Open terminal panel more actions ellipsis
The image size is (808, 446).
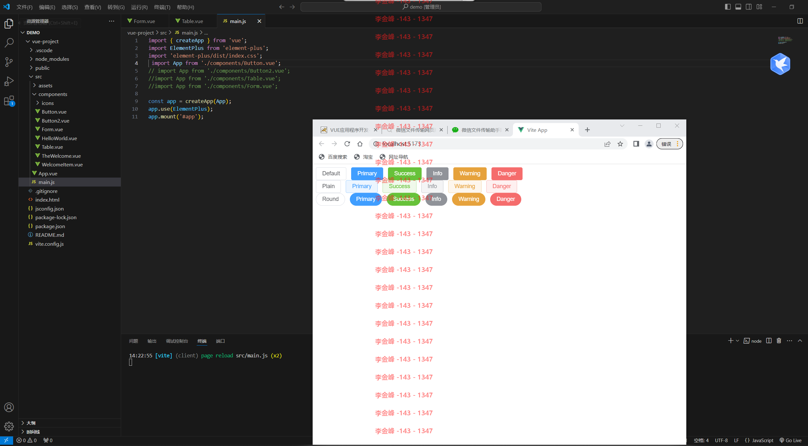pyautogui.click(x=789, y=341)
